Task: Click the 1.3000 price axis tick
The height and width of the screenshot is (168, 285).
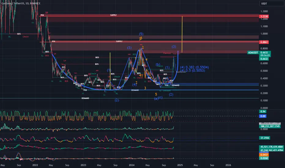Action: point(264,11)
